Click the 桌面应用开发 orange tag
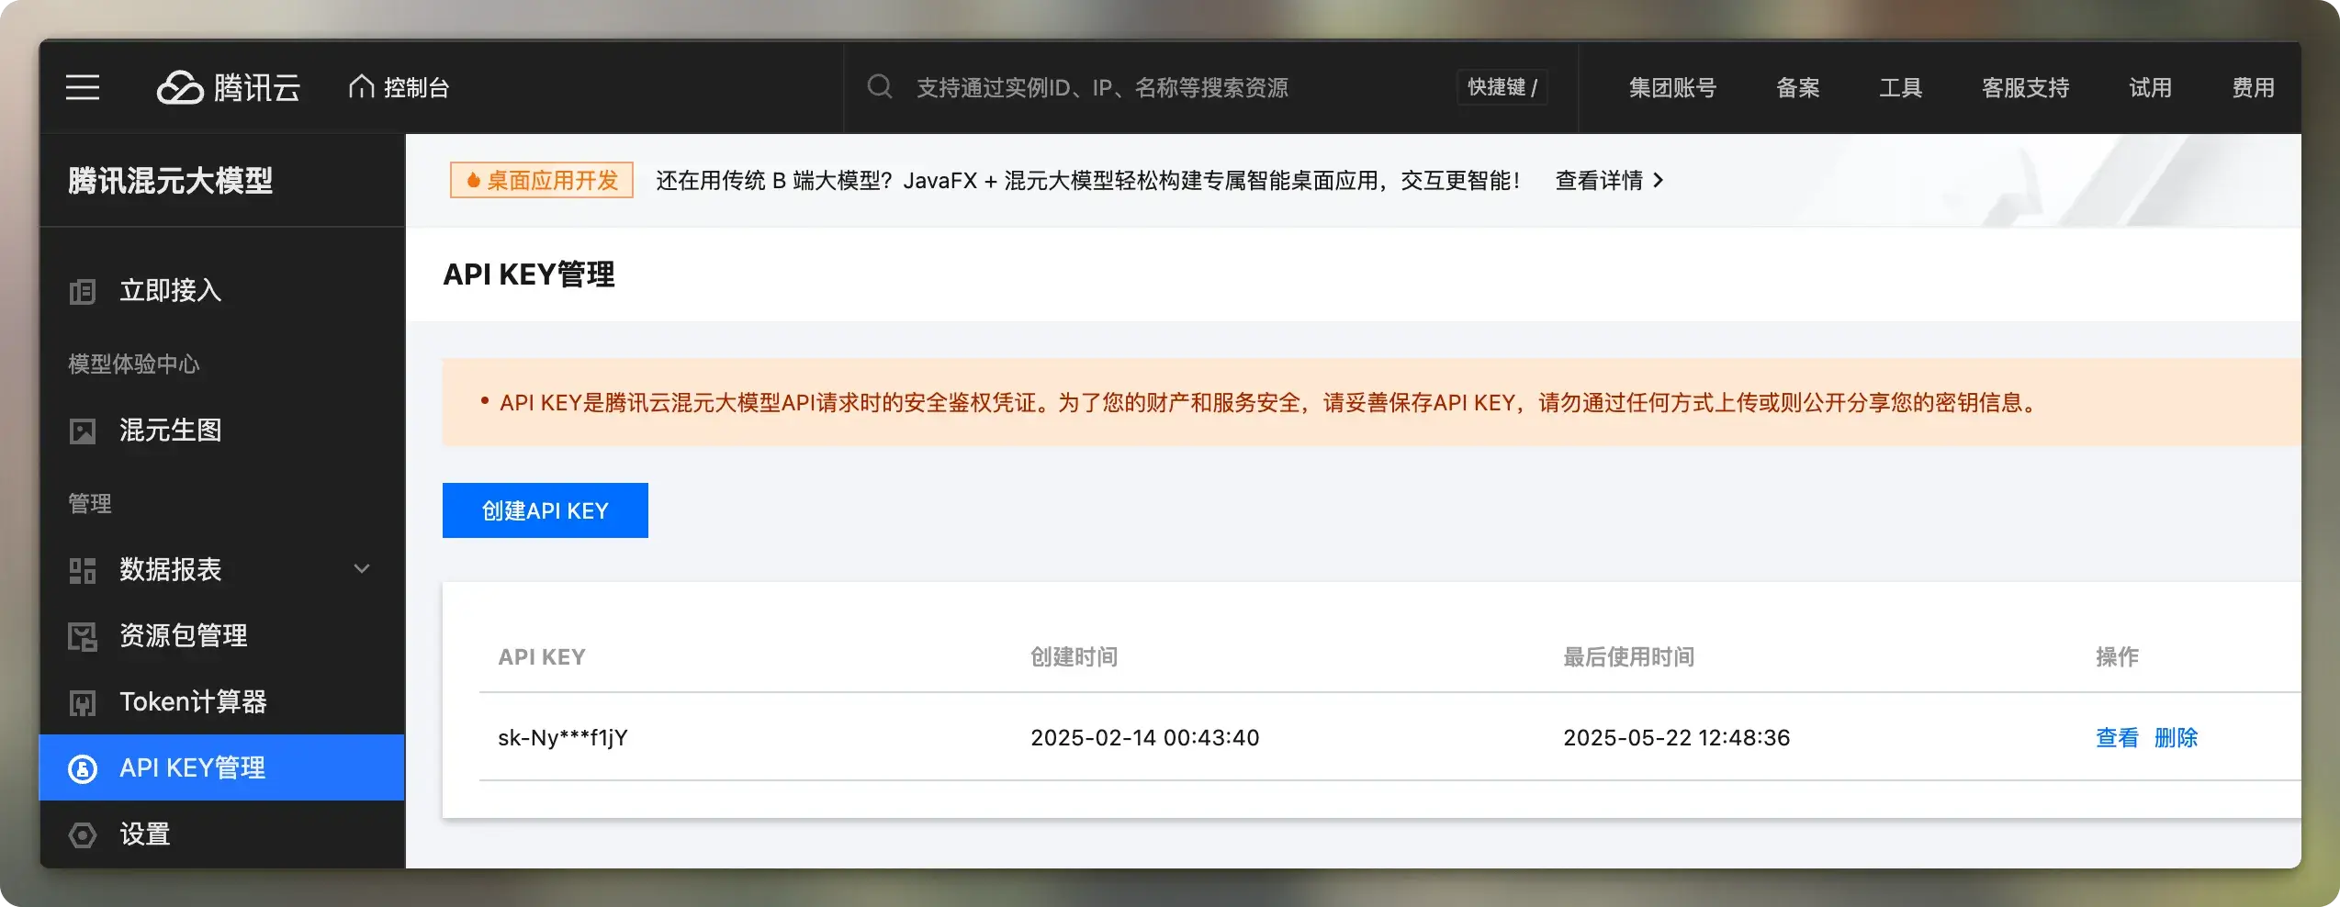Image resolution: width=2340 pixels, height=907 pixels. click(x=542, y=180)
